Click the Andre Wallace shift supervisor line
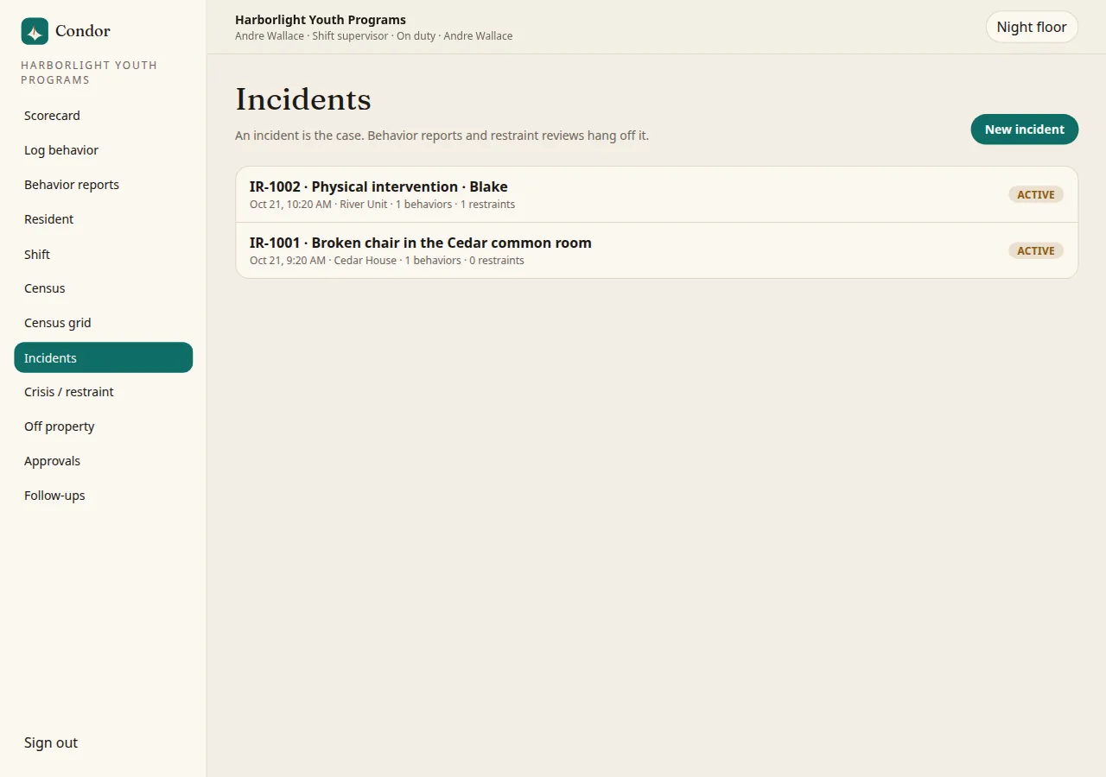The image size is (1106, 777). point(374,36)
